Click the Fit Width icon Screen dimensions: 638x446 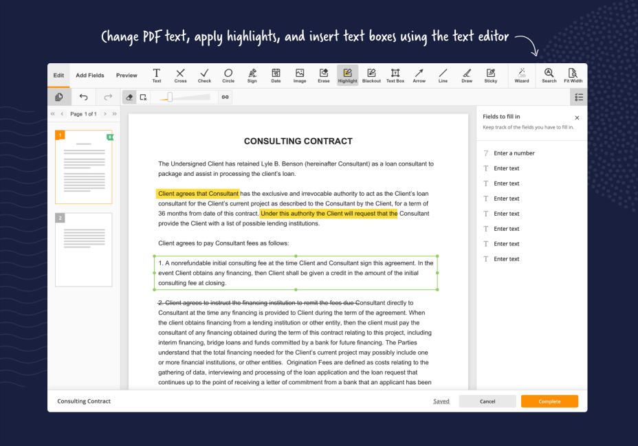coord(573,76)
